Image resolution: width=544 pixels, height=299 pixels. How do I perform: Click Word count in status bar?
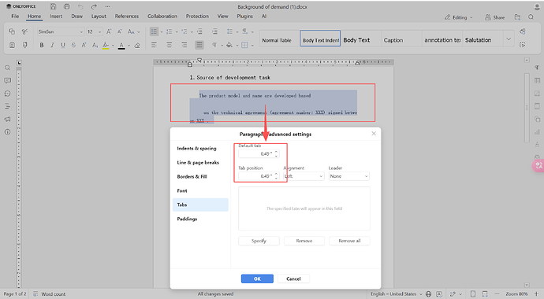click(49, 294)
